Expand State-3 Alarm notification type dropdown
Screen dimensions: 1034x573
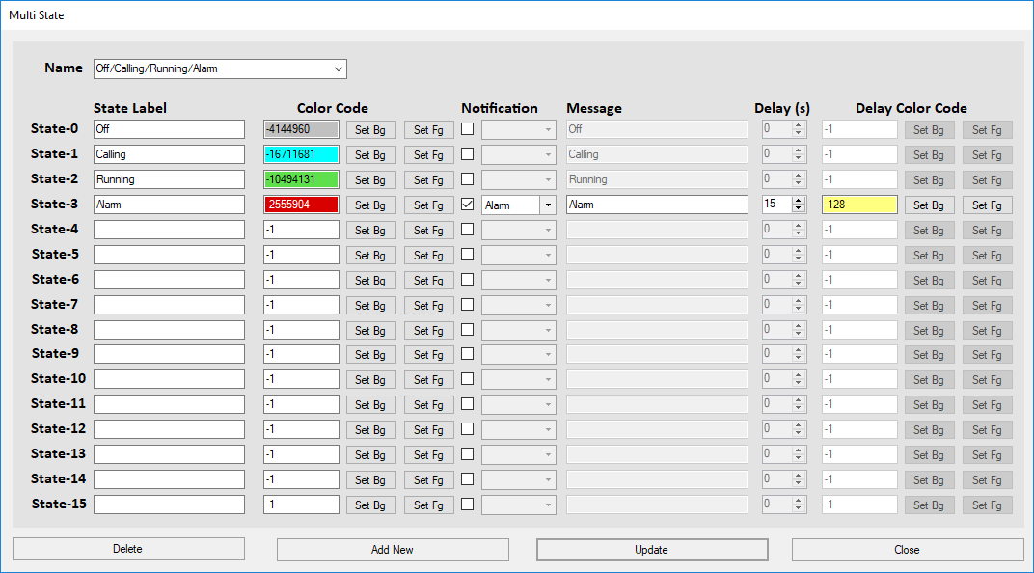click(548, 205)
